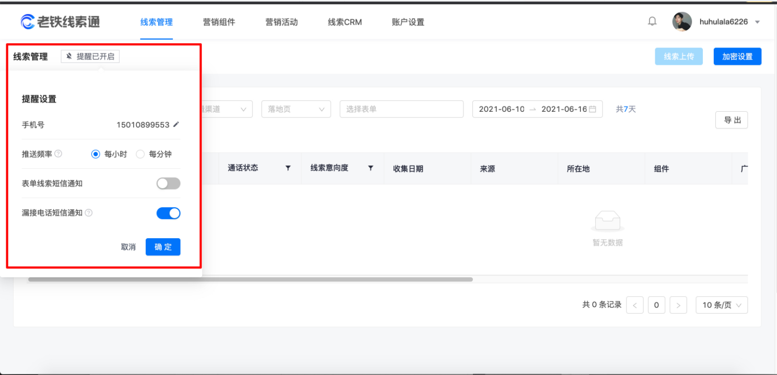The width and height of the screenshot is (777, 375).
Task: Select the 每分钟 push frequency option
Action: (140, 154)
